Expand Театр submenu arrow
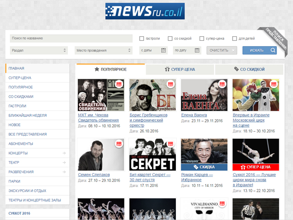Viewport: 293px width, 220px height. pyautogui.click(x=64, y=162)
